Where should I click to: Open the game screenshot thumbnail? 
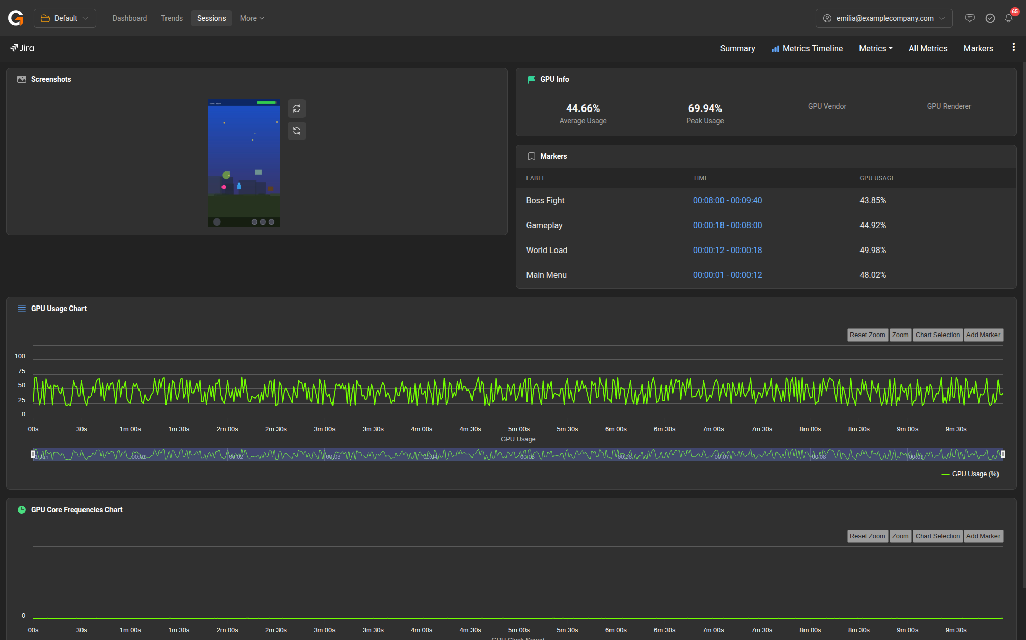pos(243,163)
